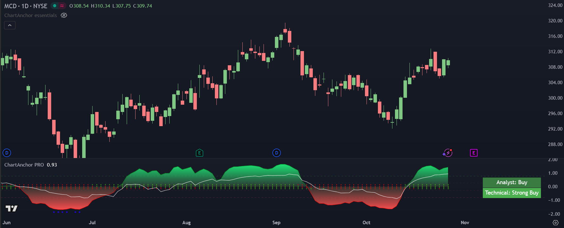564x228 pixels.
Task: Click the Analyst: Buy label
Action: [x=512, y=182]
